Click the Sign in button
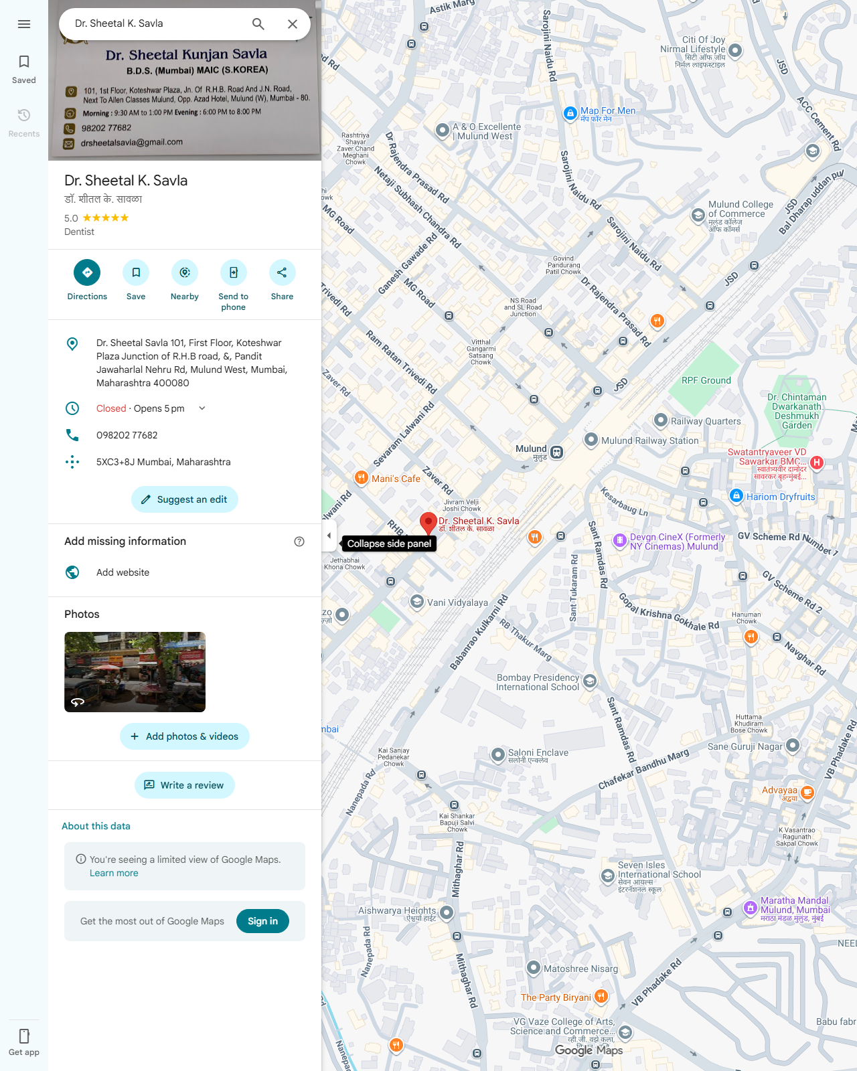857x1071 pixels. click(x=262, y=921)
